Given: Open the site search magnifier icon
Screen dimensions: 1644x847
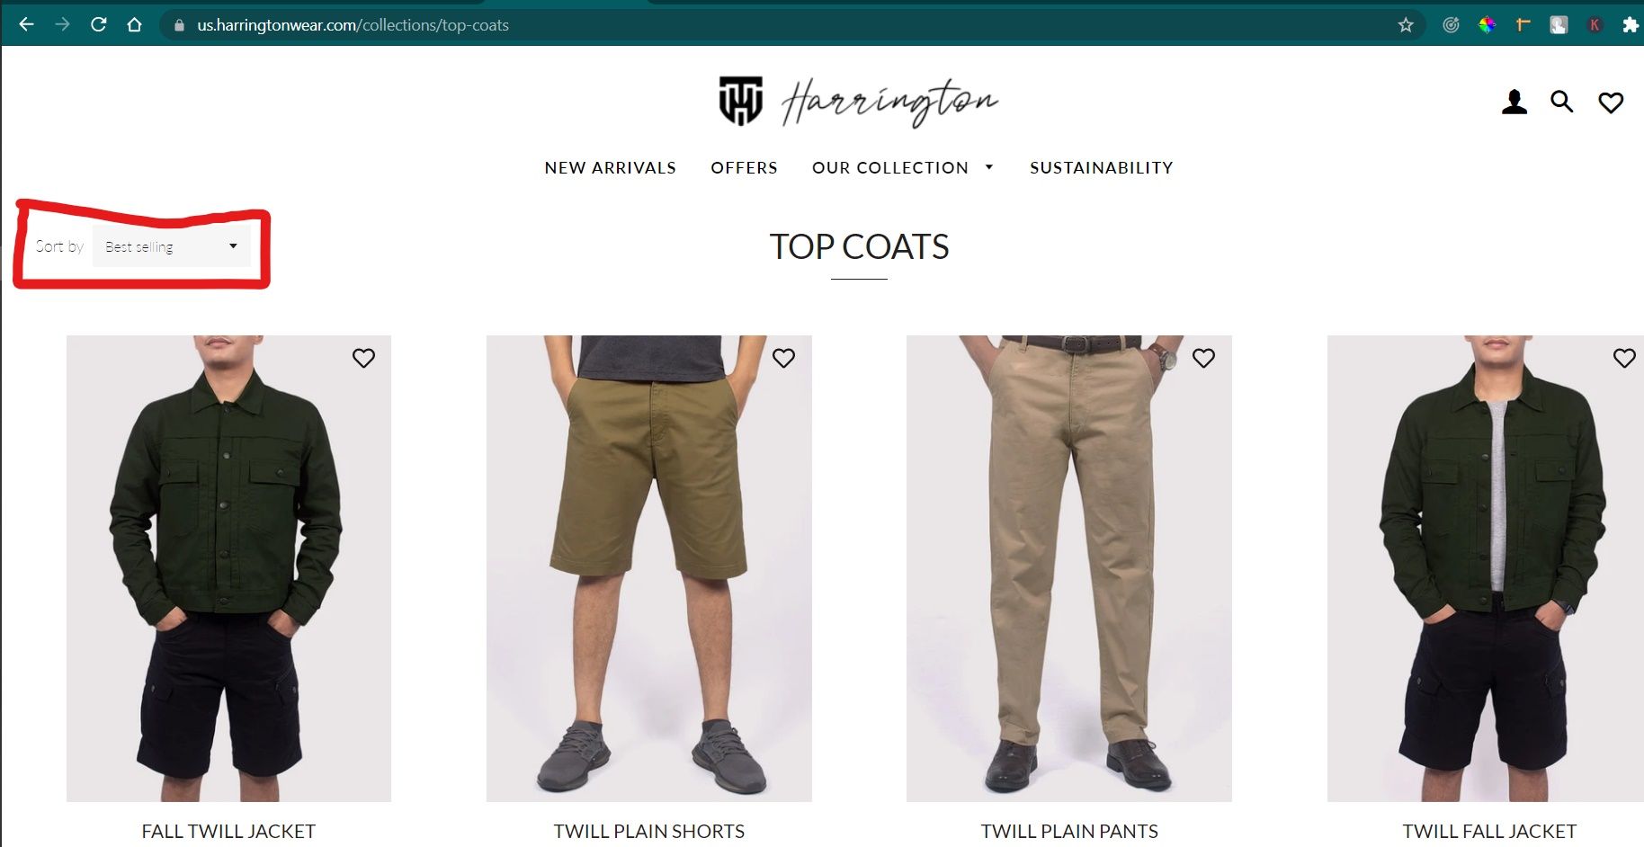Looking at the screenshot, I should click(1562, 102).
